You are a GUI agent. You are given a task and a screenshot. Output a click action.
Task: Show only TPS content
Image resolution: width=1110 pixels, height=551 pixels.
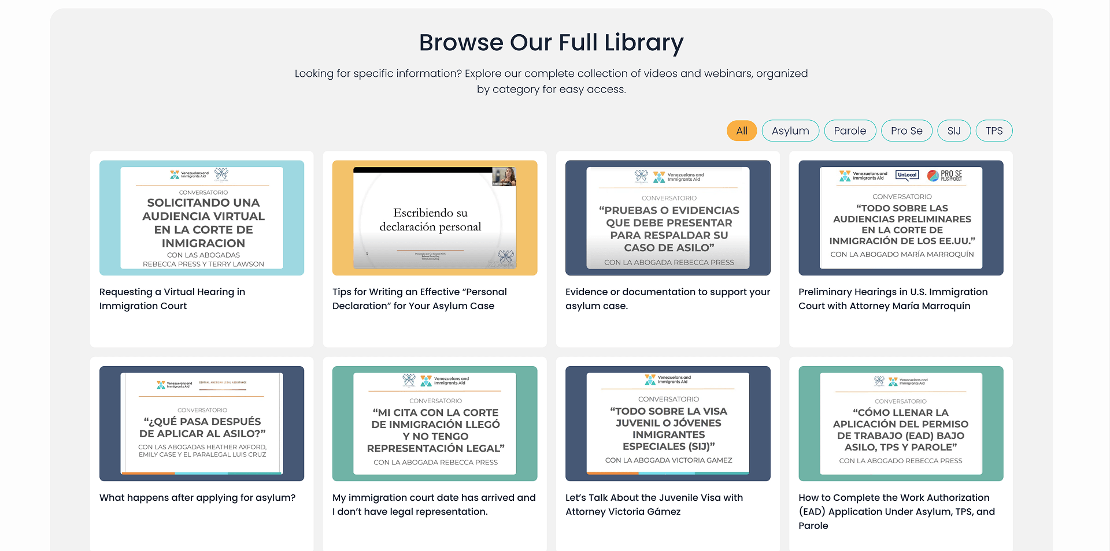pyautogui.click(x=994, y=131)
